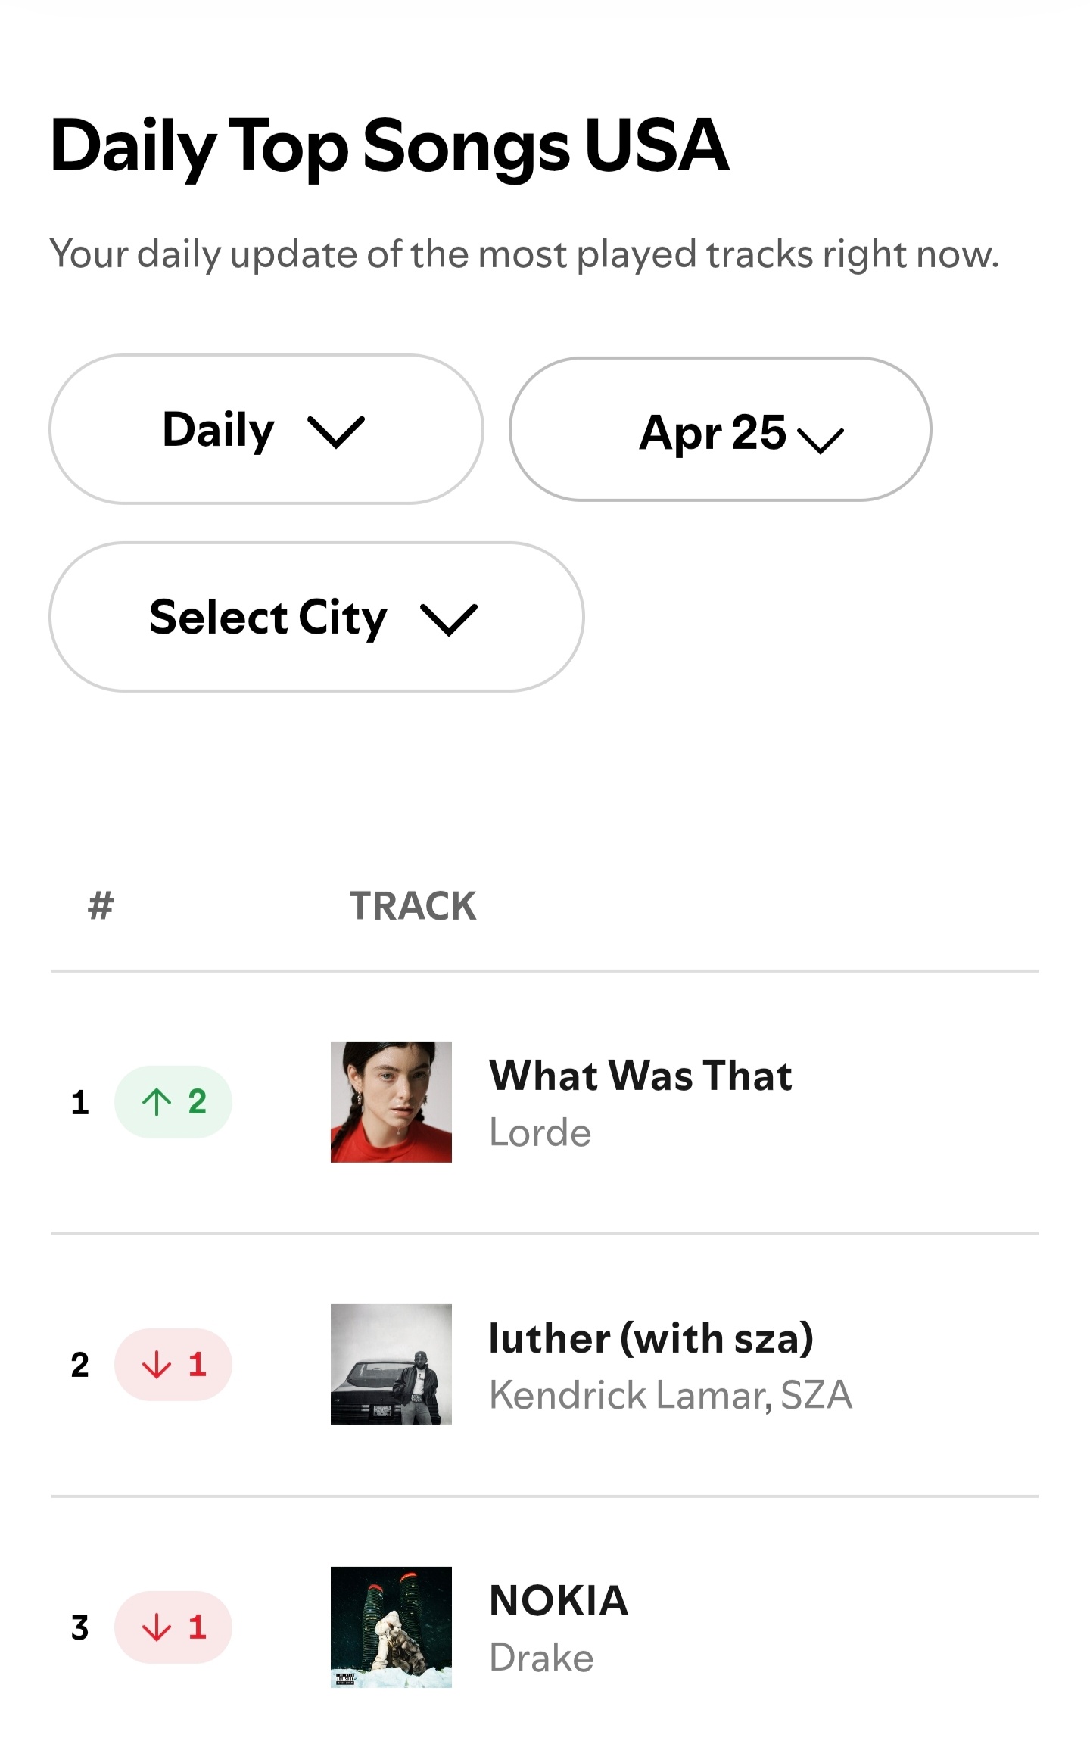
Task: Click the chevron in Select City
Action: (x=449, y=619)
